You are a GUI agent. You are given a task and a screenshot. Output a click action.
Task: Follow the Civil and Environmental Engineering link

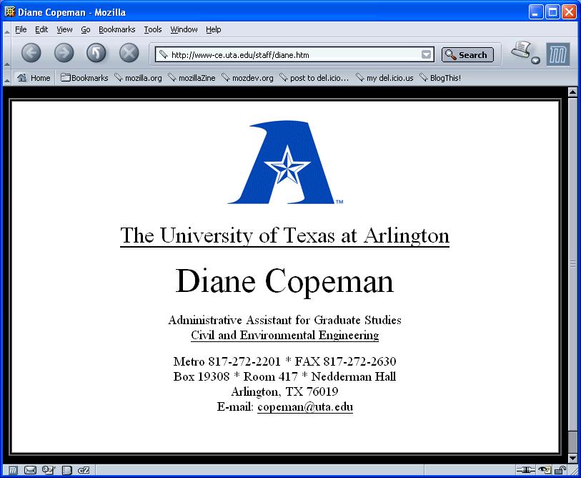284,335
